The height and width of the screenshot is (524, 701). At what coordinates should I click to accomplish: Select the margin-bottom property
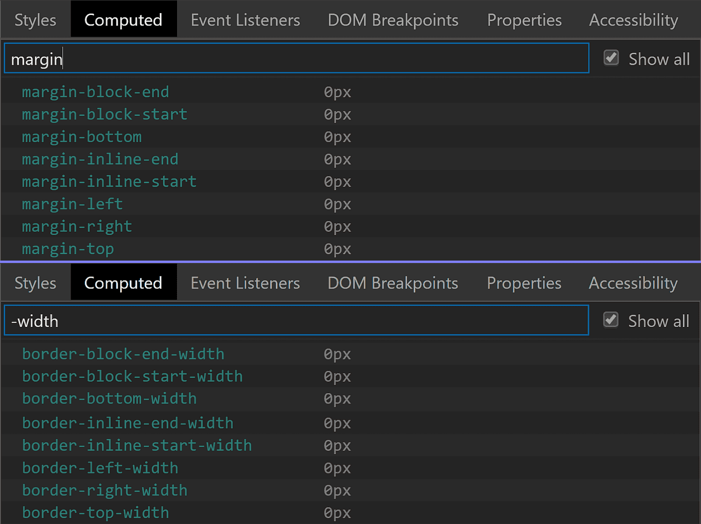[82, 137]
